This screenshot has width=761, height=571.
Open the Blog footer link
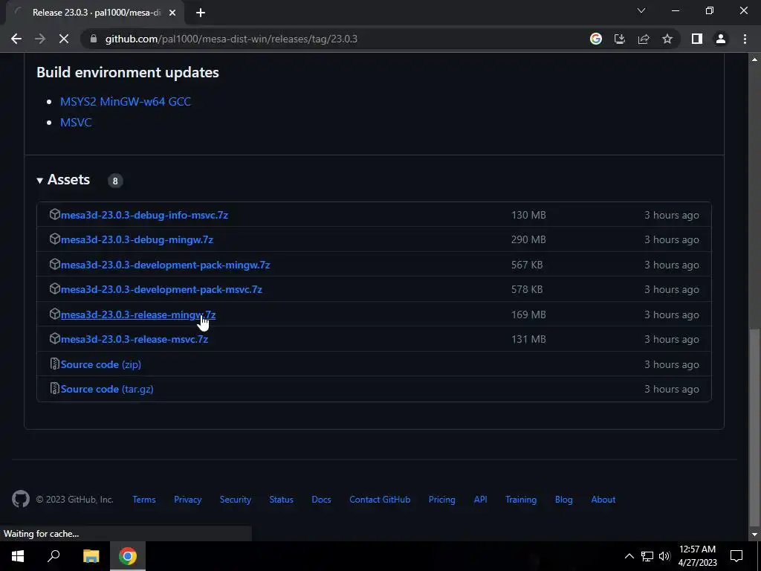click(564, 500)
